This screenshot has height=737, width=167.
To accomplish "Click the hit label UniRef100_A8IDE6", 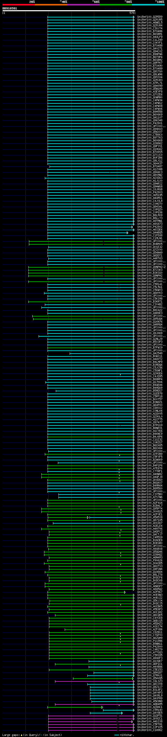I will click(150, 230).
